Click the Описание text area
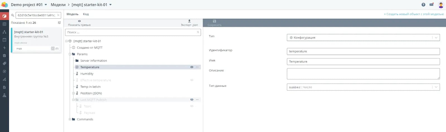Screen dimensions: 446x132 pyautogui.click(x=363, y=74)
